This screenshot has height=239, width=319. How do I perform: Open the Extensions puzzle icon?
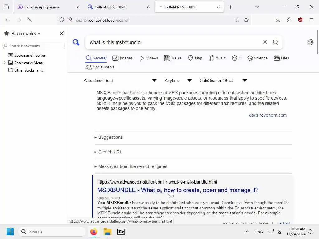[289, 20]
